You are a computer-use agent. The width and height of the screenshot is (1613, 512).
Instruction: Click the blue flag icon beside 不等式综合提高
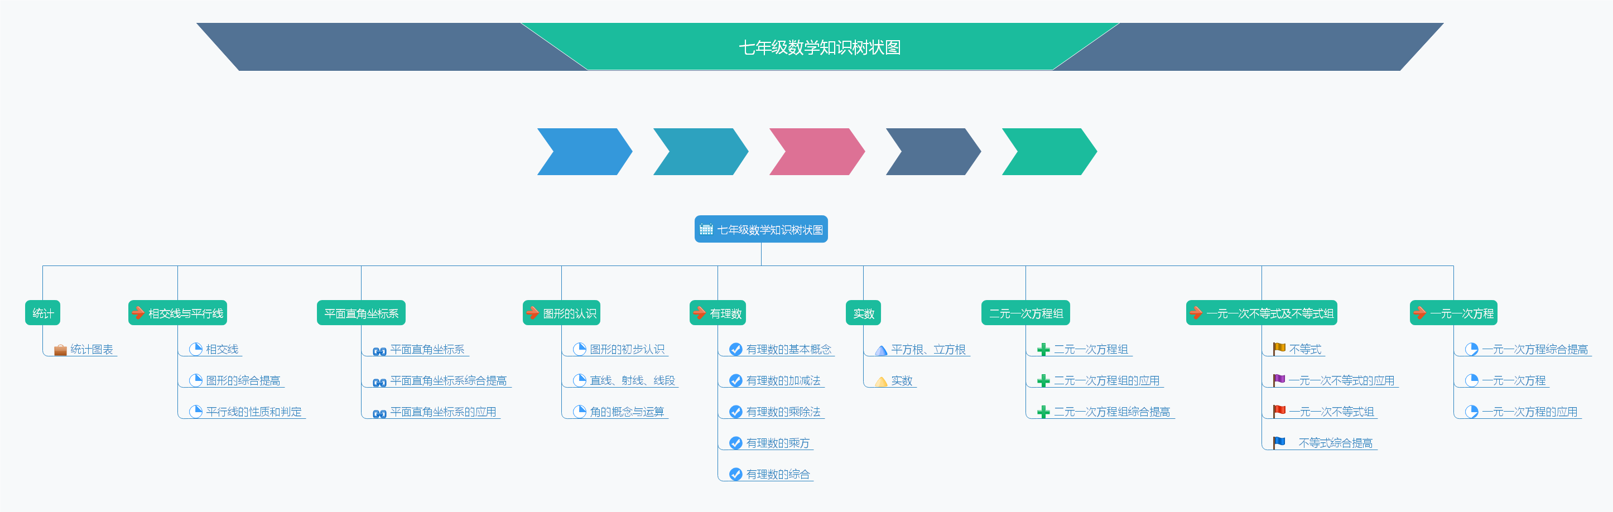point(1279,442)
